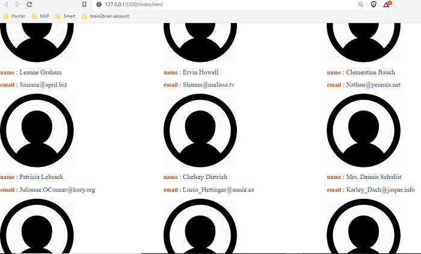Click the orange name label beside Mrs. Dennis Schulist

tap(336, 177)
